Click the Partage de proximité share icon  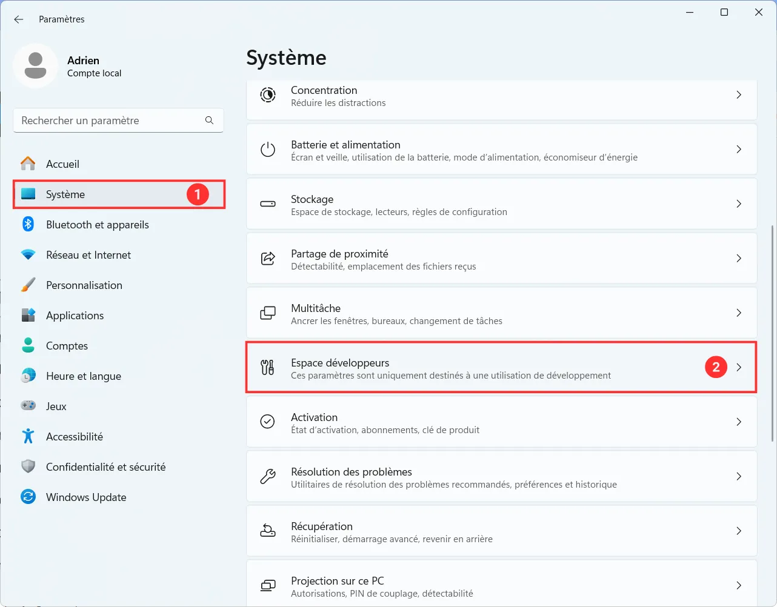[268, 259]
